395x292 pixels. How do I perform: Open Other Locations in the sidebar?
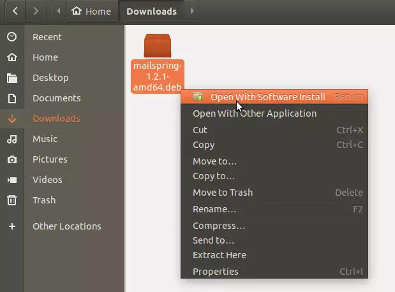(67, 226)
